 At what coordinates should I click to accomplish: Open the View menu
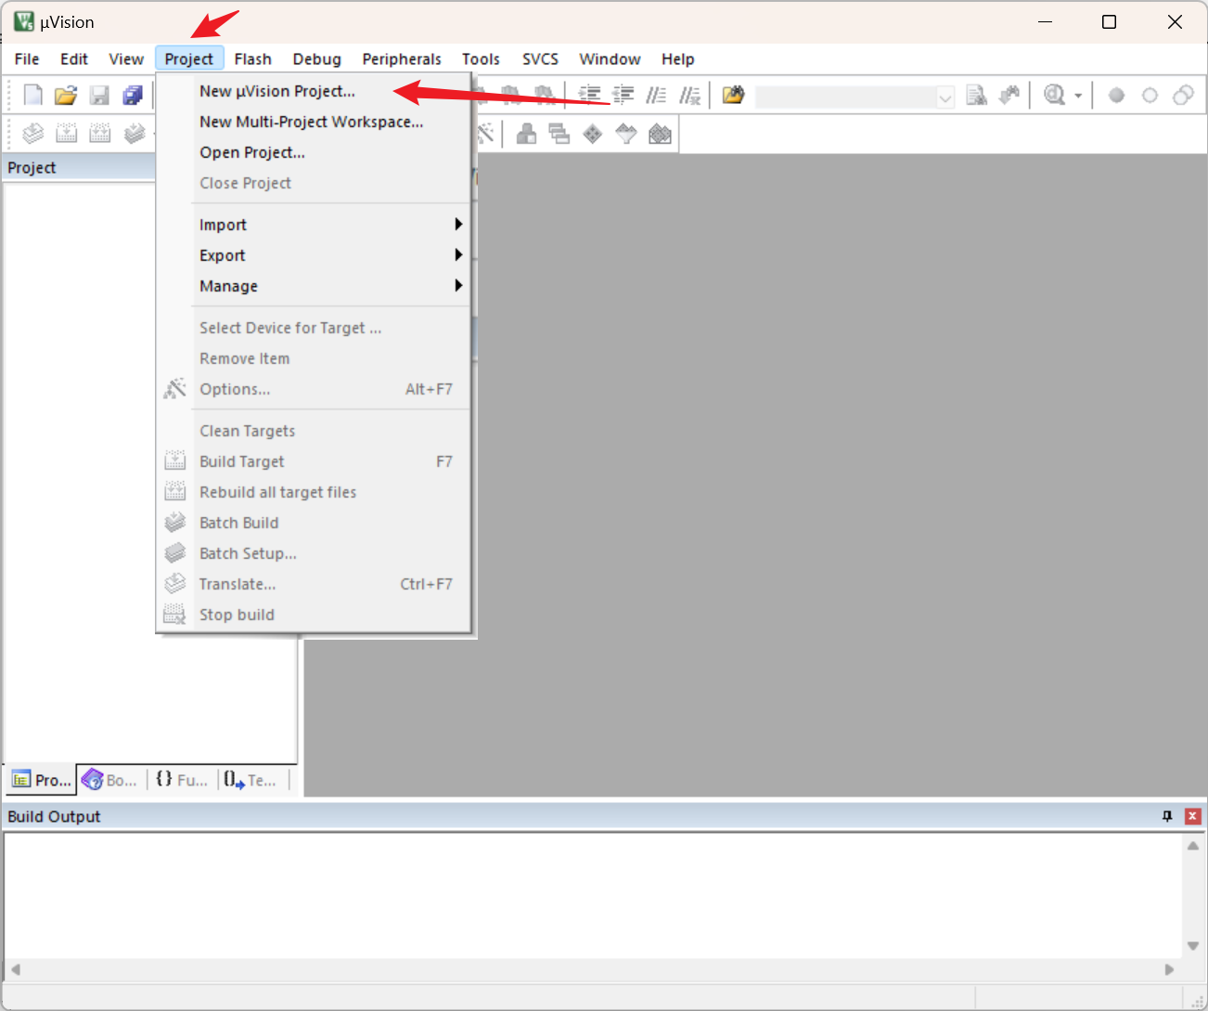[x=126, y=58]
